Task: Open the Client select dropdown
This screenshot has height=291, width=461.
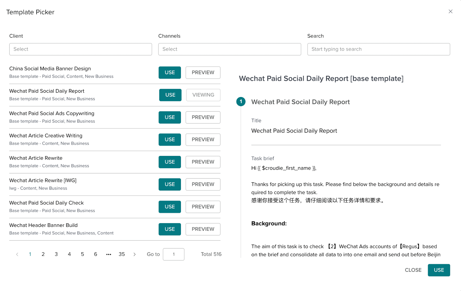Action: pos(81,49)
